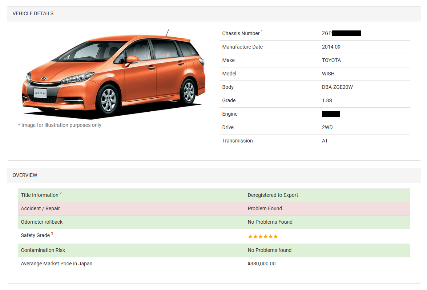The image size is (427, 290).
Task: Click the six-star safety rating
Action: point(263,236)
